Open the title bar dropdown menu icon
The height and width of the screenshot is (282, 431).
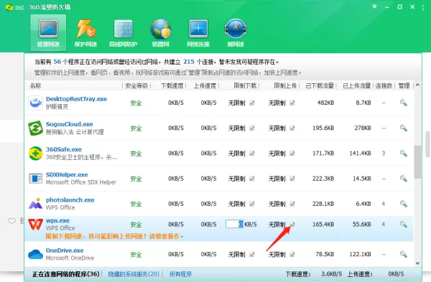pyautogui.click(x=374, y=6)
